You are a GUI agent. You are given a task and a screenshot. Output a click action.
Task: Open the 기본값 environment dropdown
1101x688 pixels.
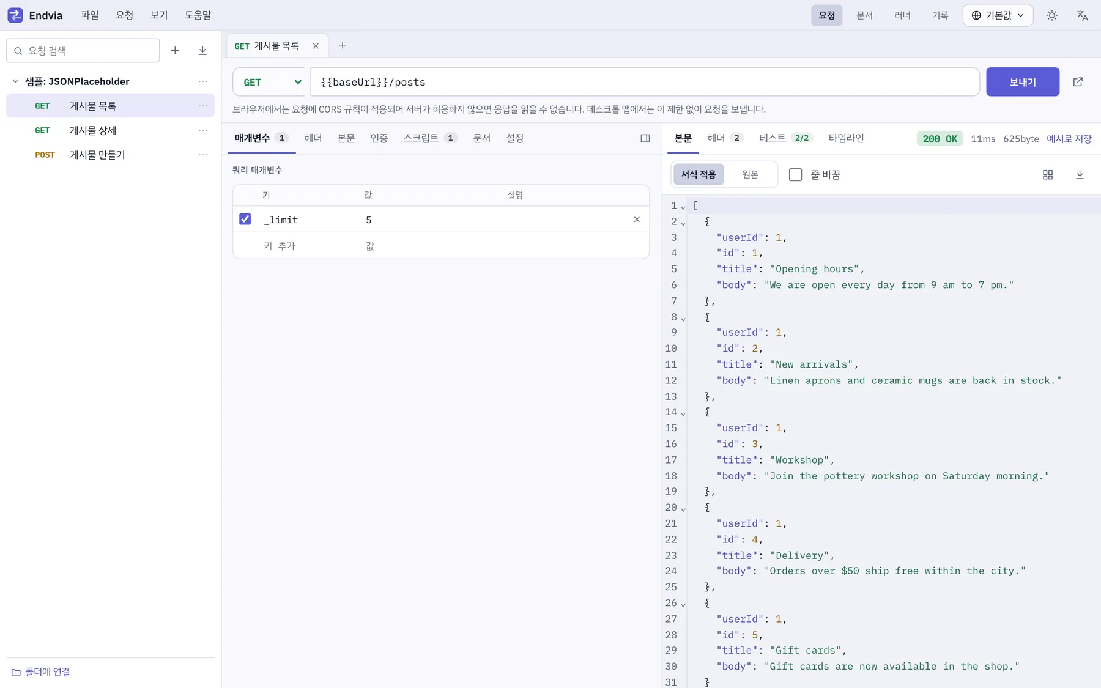click(998, 15)
